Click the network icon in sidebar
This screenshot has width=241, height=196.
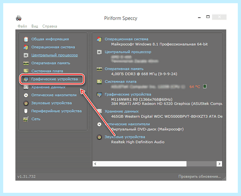pos(26,119)
